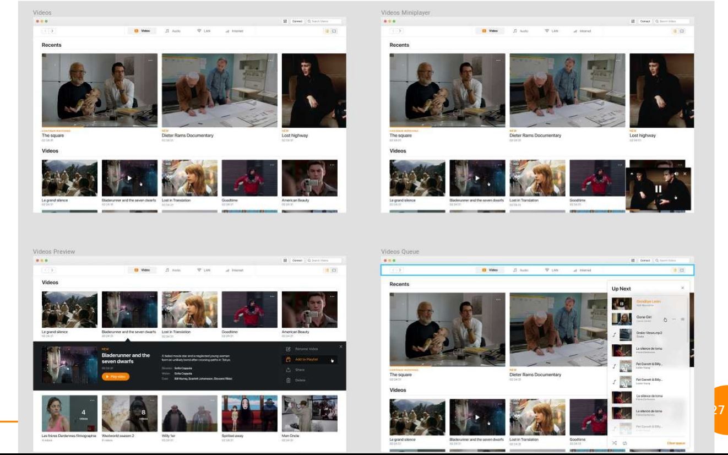Viewport: 728px width, 455px height.
Task: Go forward with right arrow in Videos window
Action: (52, 31)
